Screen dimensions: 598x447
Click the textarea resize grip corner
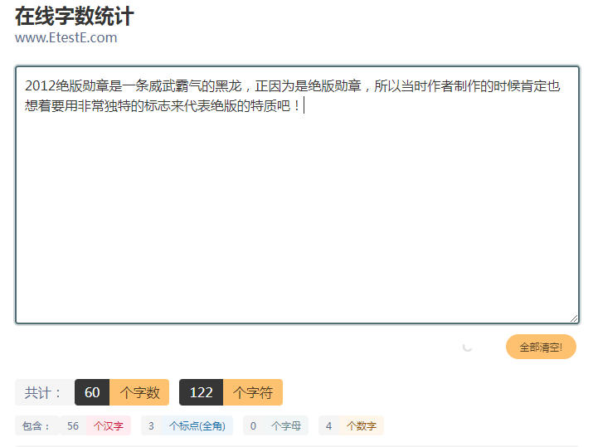pyautogui.click(x=574, y=318)
